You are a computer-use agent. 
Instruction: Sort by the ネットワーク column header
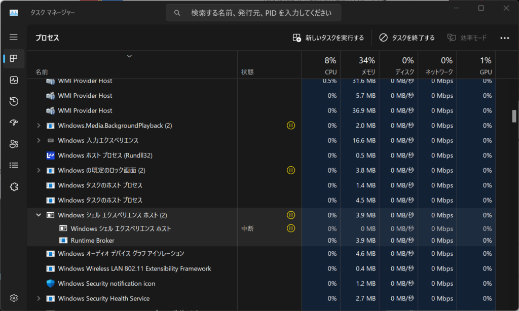point(437,65)
